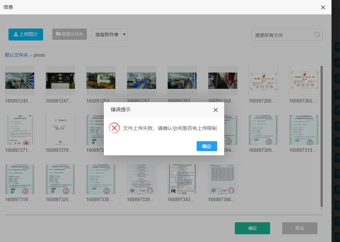This screenshot has width=340, height=242.
Task: Click the 错误提示 dialog title
Action: [x=120, y=110]
